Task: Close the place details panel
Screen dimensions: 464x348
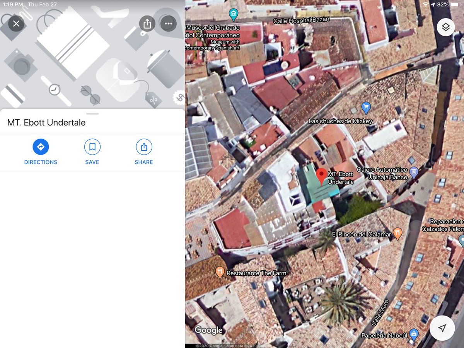Action: (x=16, y=24)
